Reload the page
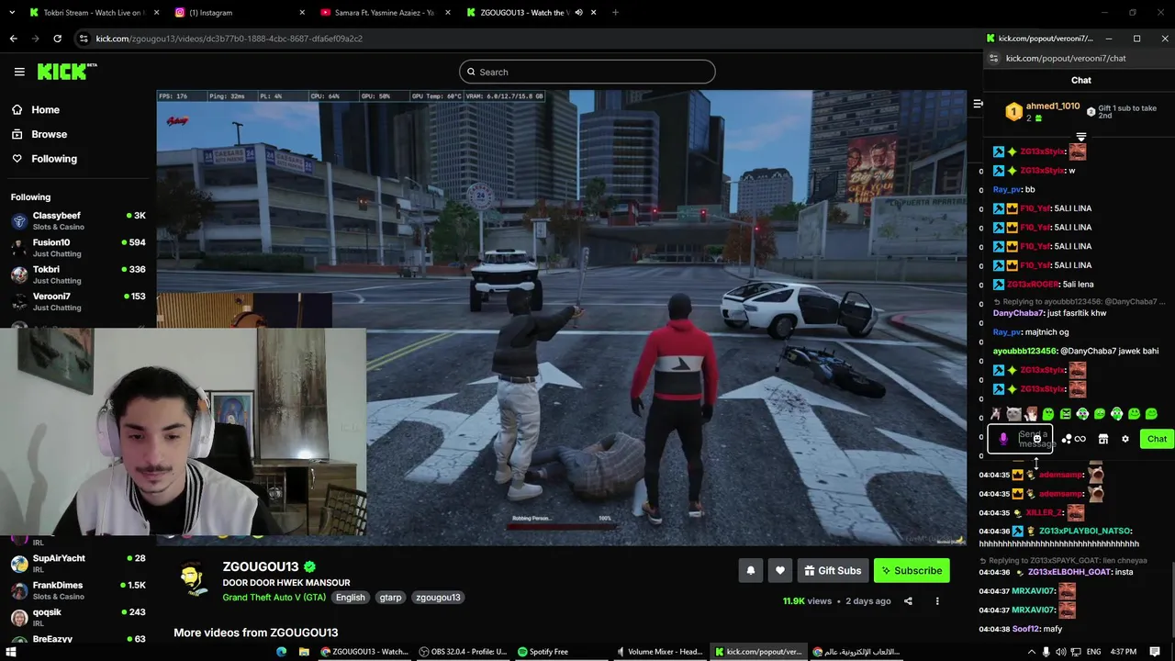The image size is (1175, 661). coord(57,39)
